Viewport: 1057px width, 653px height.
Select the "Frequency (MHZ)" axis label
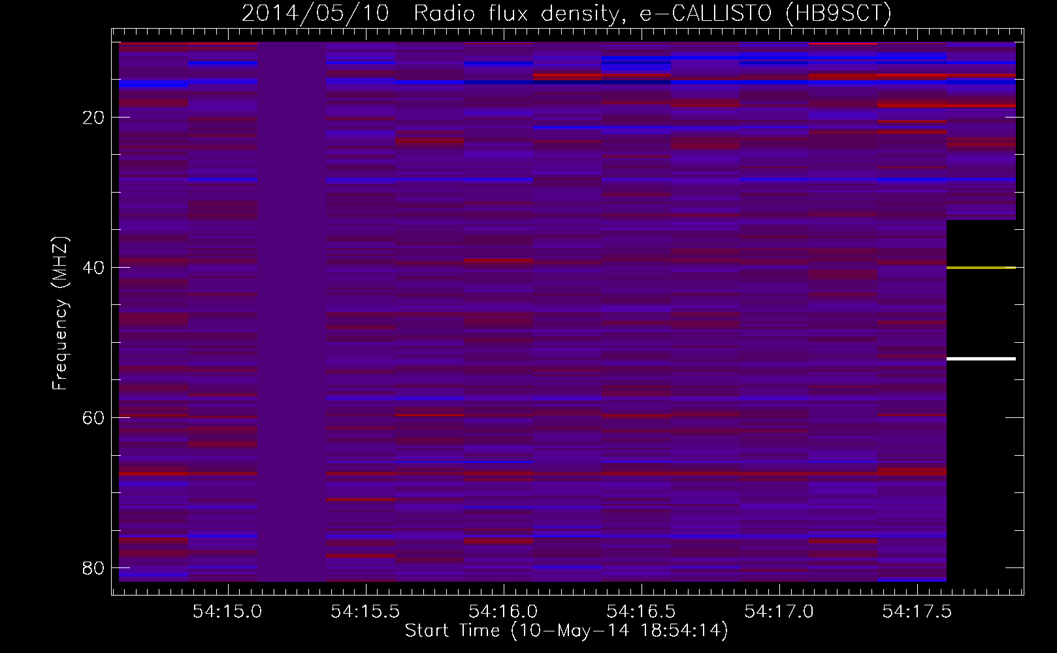click(x=59, y=313)
